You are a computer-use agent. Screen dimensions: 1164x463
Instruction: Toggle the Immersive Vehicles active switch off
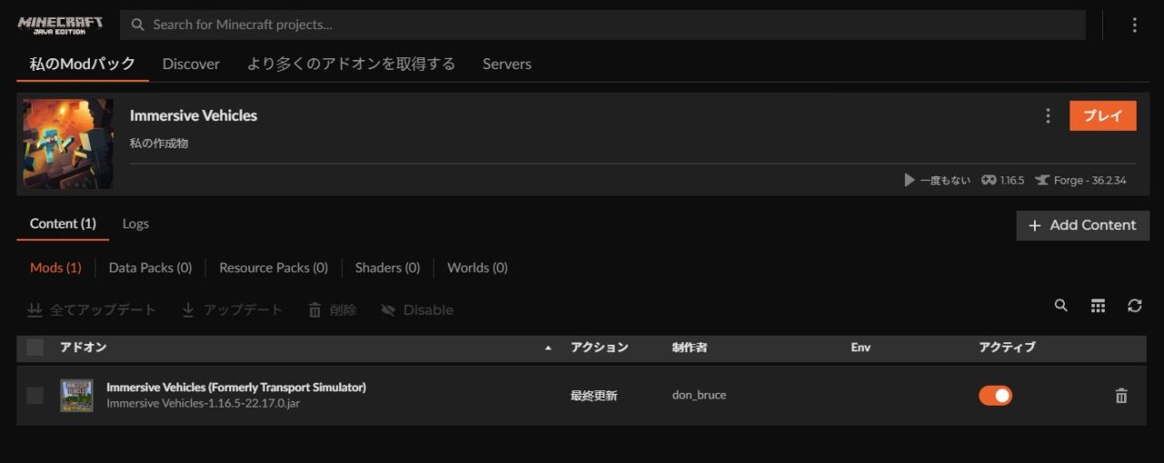click(995, 396)
